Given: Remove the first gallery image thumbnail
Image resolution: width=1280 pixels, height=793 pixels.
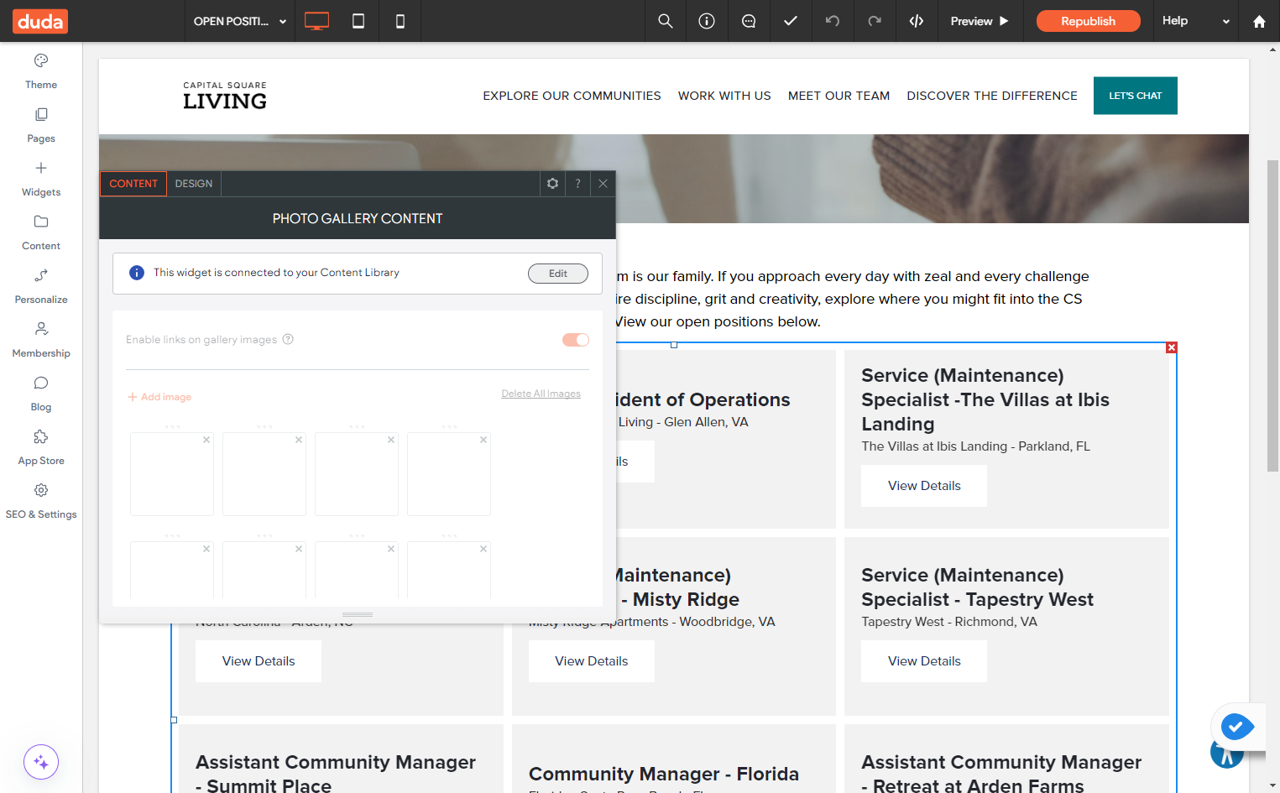Looking at the screenshot, I should coord(206,440).
